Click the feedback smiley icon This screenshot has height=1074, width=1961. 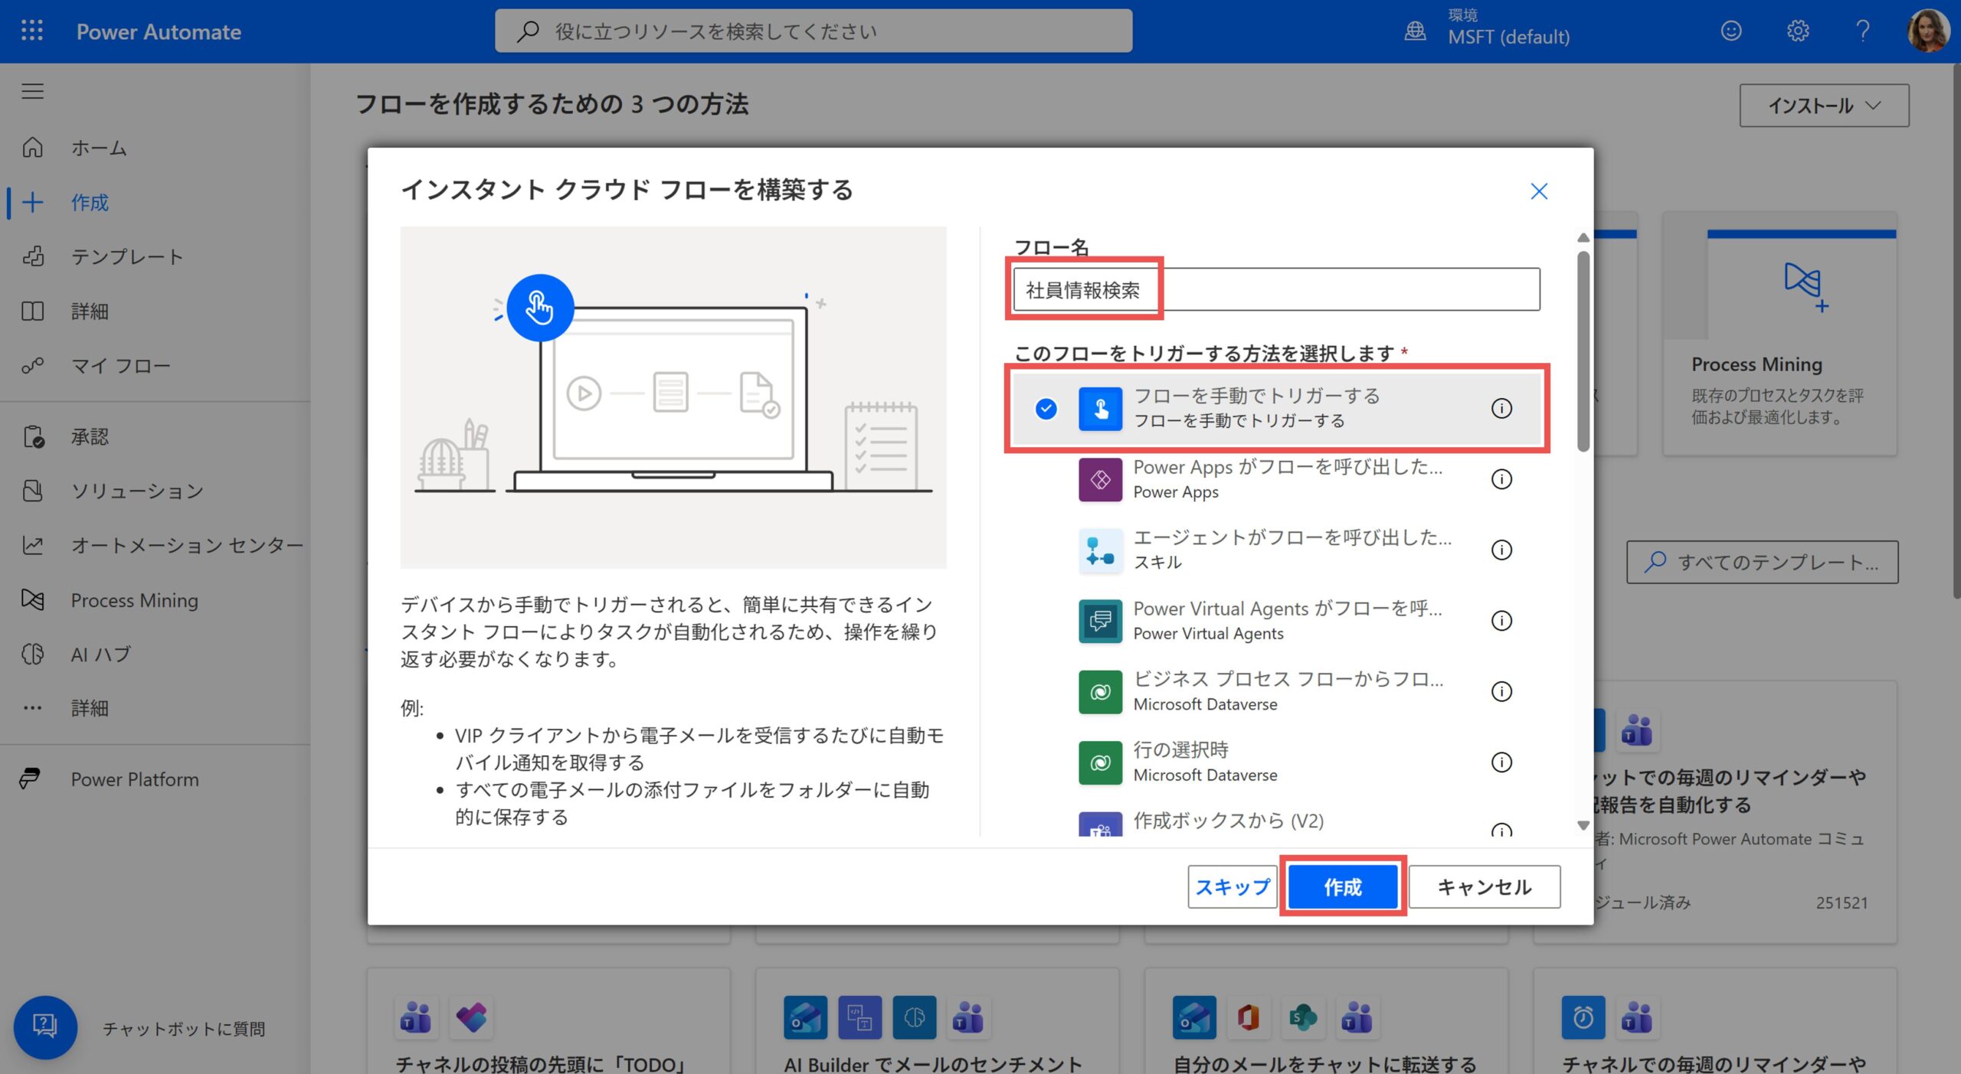click(1731, 31)
